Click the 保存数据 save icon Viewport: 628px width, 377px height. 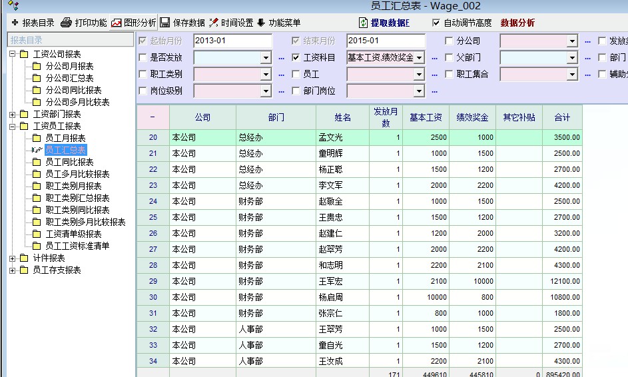coord(164,23)
